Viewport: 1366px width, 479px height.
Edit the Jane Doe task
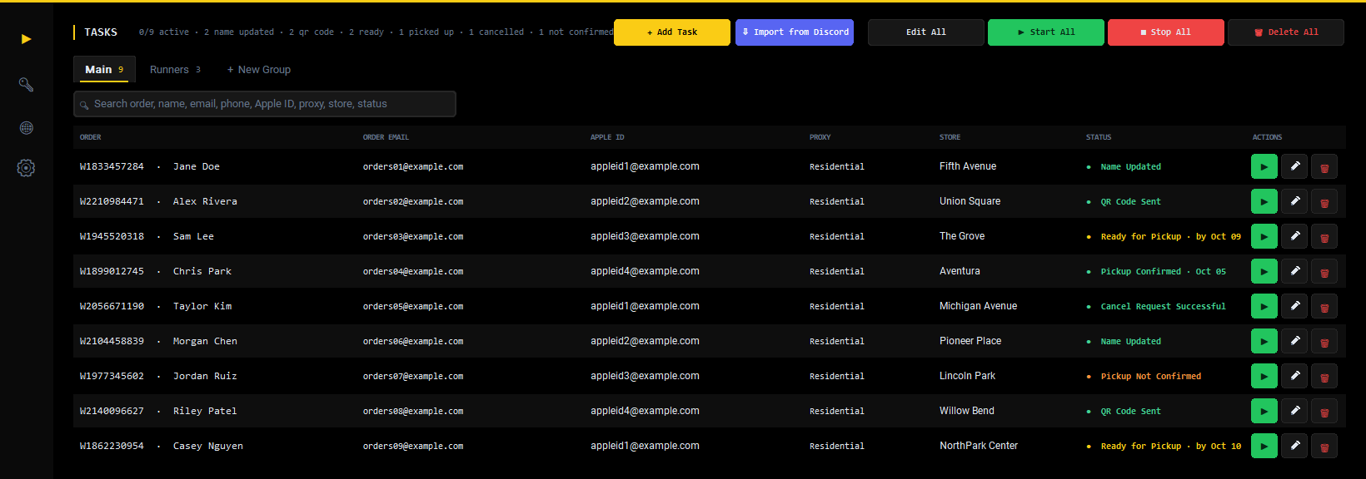click(1294, 166)
